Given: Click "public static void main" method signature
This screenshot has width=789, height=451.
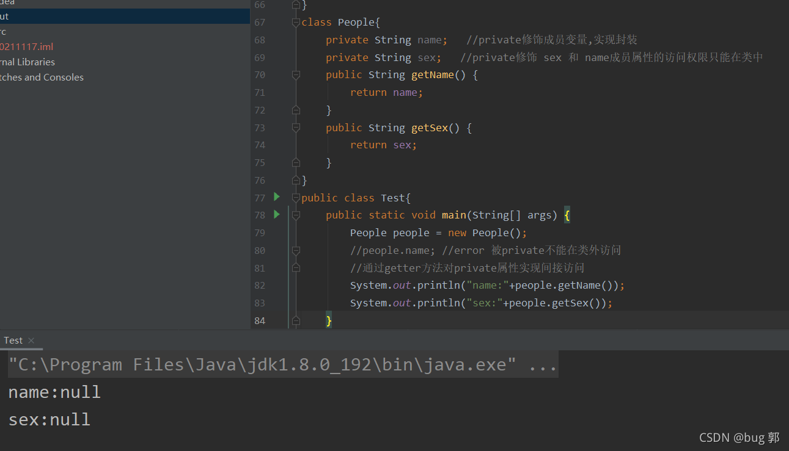Looking at the screenshot, I should tap(442, 215).
